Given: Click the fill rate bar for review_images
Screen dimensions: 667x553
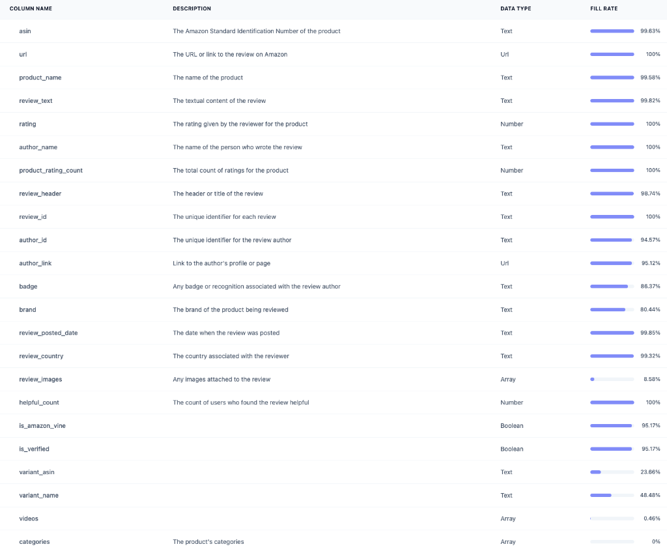Looking at the screenshot, I should (x=612, y=379).
